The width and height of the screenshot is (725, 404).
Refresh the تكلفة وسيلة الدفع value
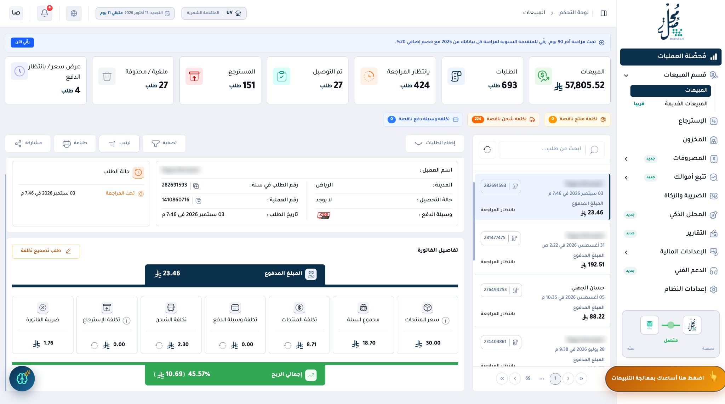(223, 345)
